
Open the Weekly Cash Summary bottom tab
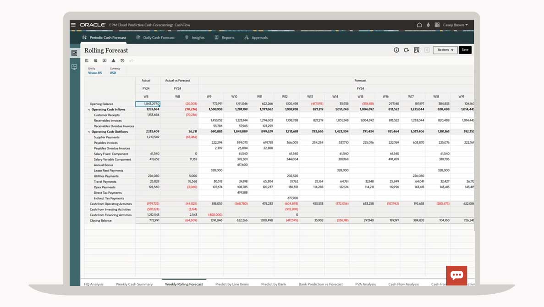[134, 284]
